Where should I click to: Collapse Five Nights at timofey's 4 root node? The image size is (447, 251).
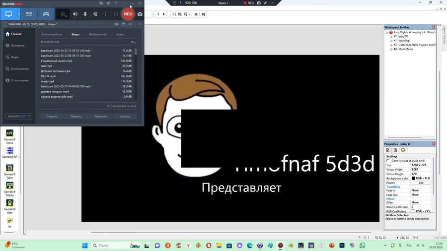click(387, 32)
